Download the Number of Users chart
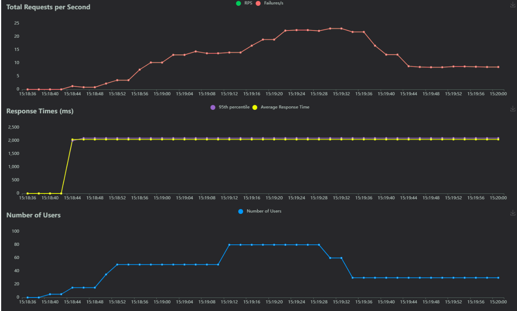Image resolution: width=517 pixels, height=311 pixels. coord(513,213)
